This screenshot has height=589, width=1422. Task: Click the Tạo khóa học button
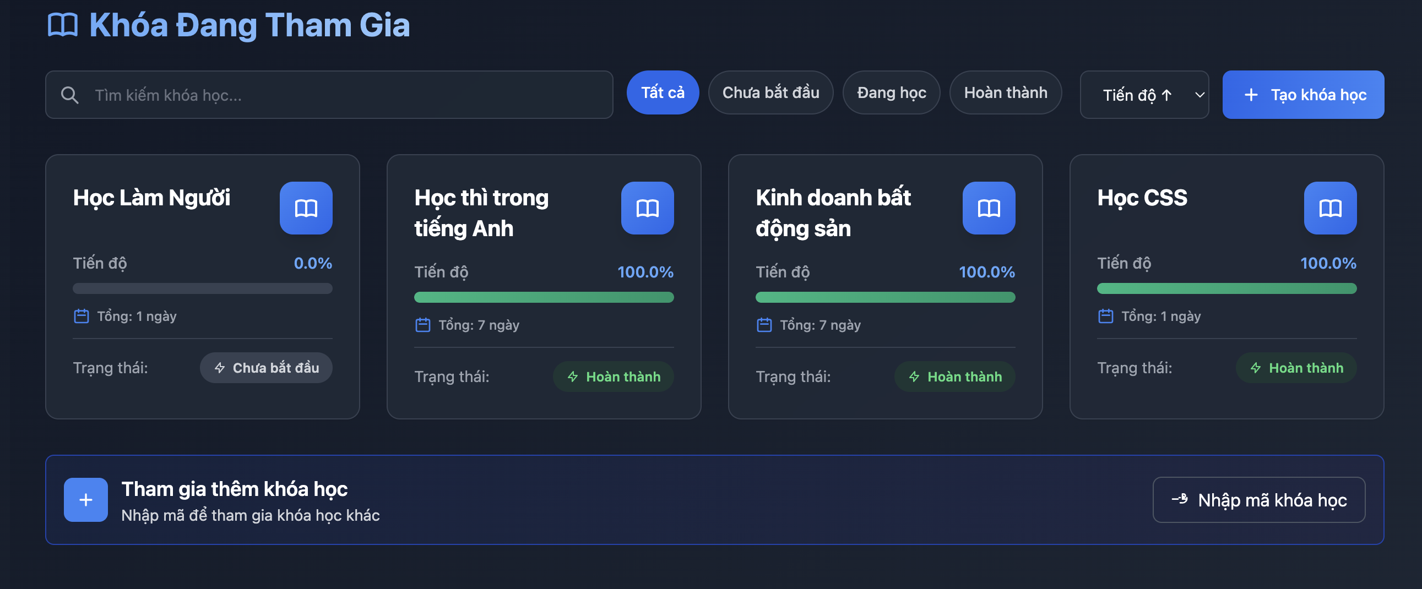pos(1302,94)
